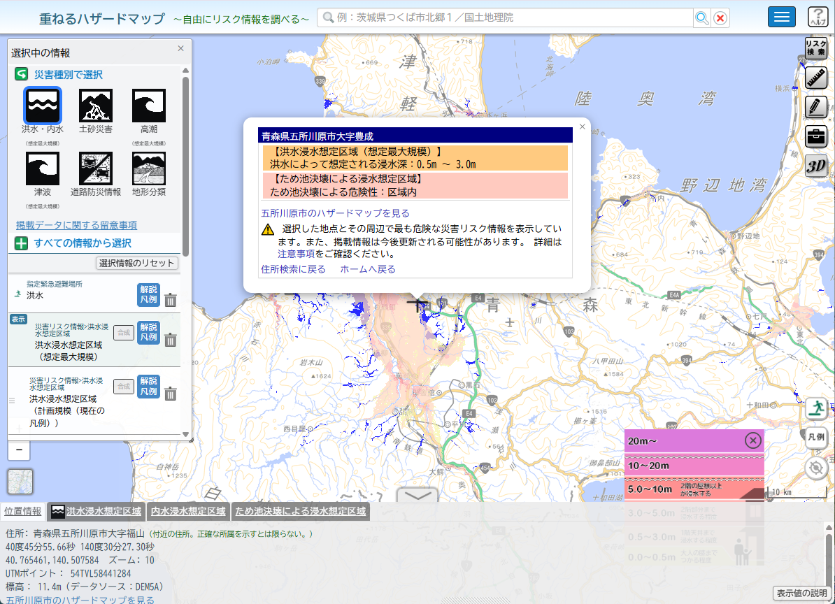Open 解説凡例 for 洪水 evacuation layer
This screenshot has width=835, height=604.
(148, 294)
